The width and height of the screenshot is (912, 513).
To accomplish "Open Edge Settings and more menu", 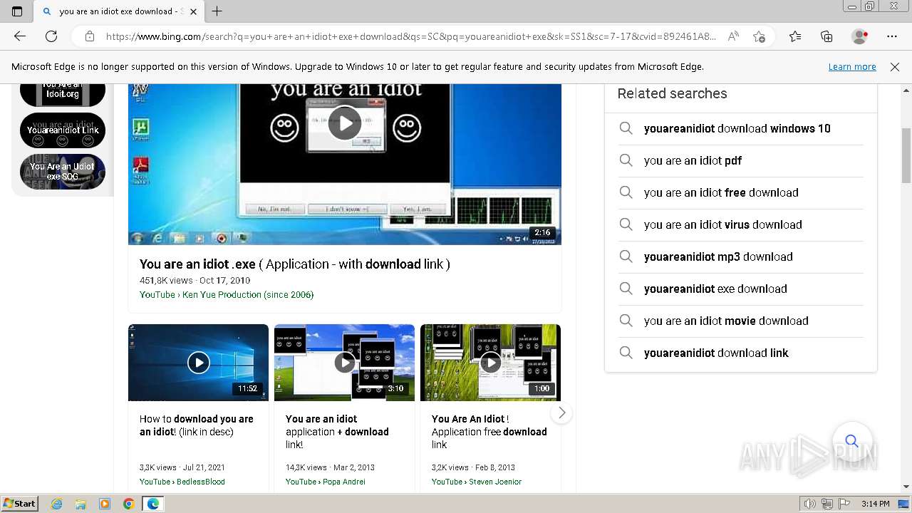I will click(892, 36).
